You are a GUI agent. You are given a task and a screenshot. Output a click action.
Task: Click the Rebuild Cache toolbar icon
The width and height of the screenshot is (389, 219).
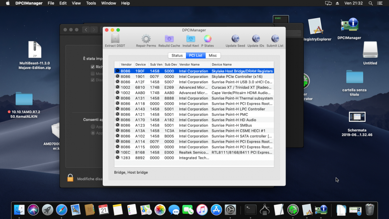click(169, 39)
